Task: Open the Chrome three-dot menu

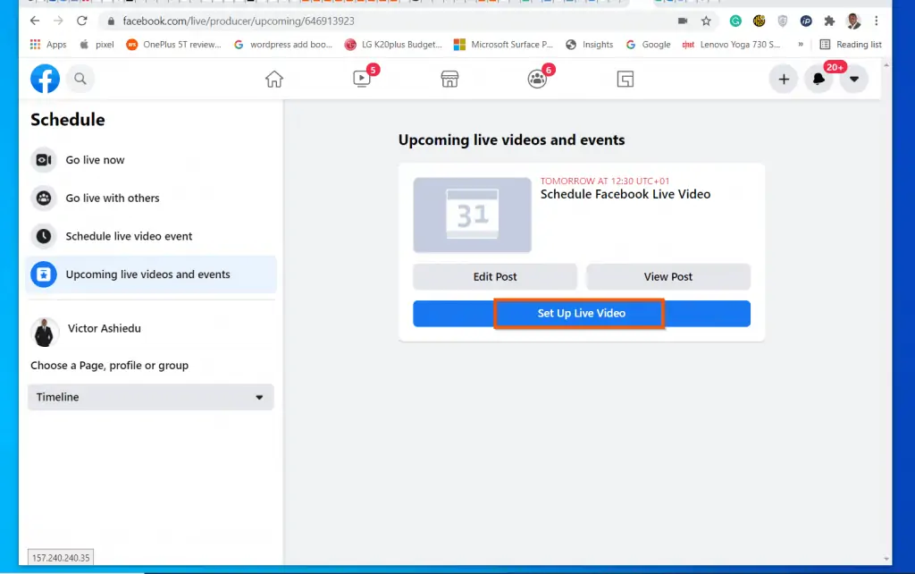Action: [877, 21]
